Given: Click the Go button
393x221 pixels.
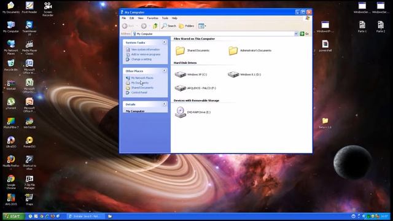Looking at the screenshot, I should point(305,34).
